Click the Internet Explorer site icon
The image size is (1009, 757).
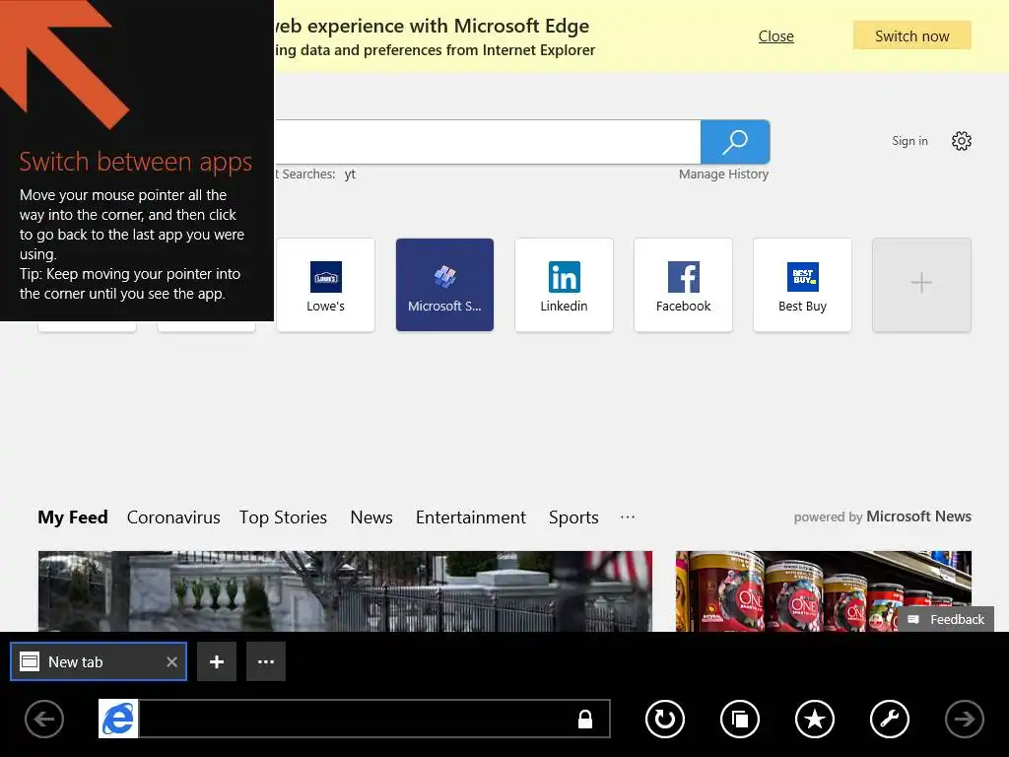tap(118, 719)
